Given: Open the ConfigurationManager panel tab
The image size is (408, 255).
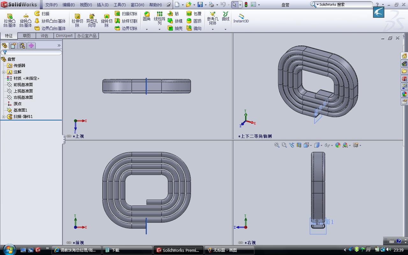Looking at the screenshot, I should (x=22, y=46).
